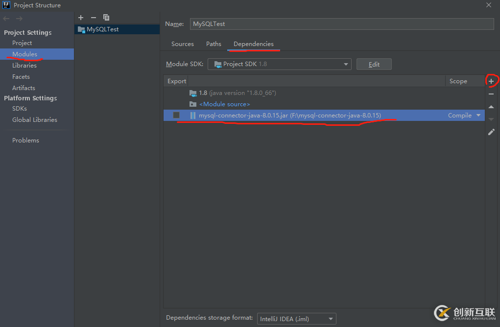
Task: Select the mysql-connector-java-8.0.15.jar row
Action: [324, 116]
